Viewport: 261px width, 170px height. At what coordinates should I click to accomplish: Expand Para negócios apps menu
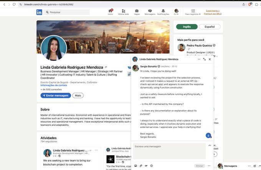click(x=193, y=12)
